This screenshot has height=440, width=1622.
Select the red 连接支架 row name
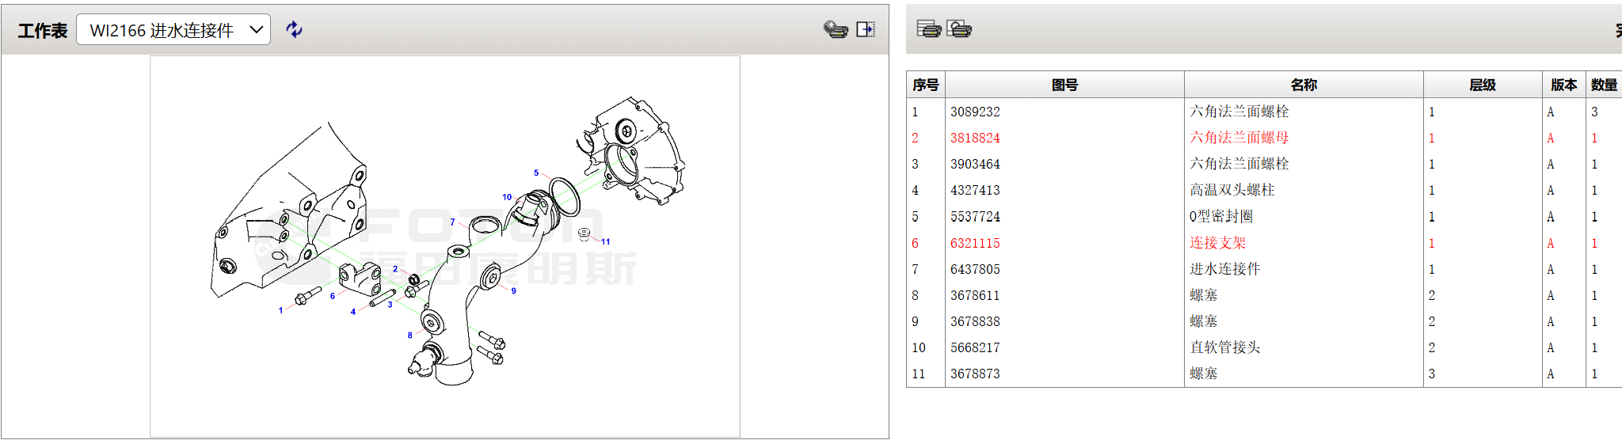1217,243
